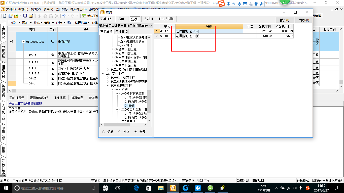Open the 造价指标 menu

coord(62,9)
